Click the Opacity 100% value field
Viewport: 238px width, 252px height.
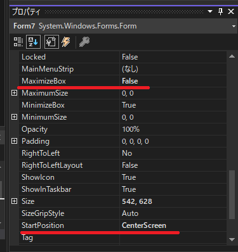coord(173,129)
